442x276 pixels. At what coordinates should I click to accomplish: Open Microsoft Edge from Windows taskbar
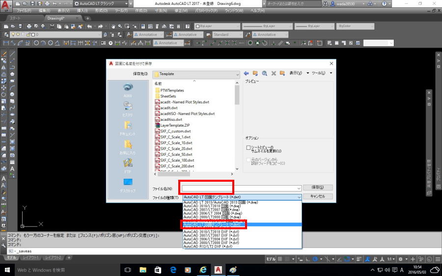click(x=173, y=270)
